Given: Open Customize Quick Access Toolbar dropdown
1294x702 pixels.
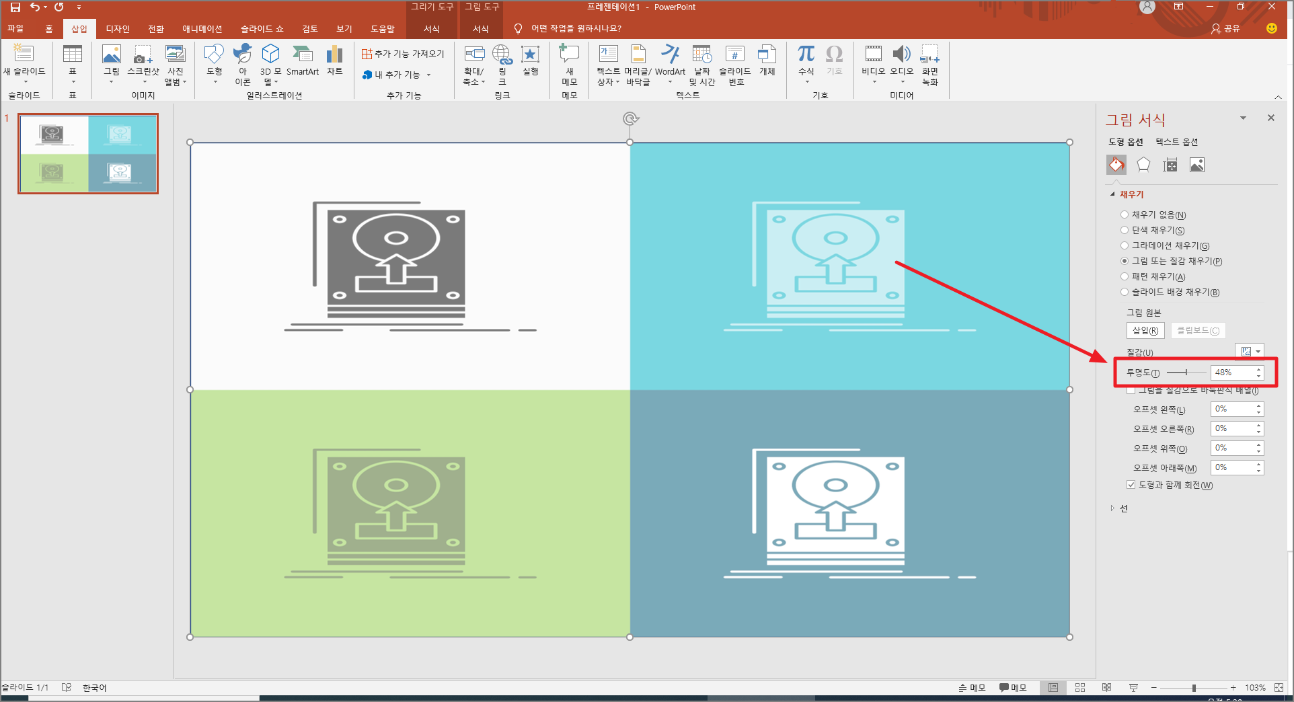Looking at the screenshot, I should [x=79, y=7].
